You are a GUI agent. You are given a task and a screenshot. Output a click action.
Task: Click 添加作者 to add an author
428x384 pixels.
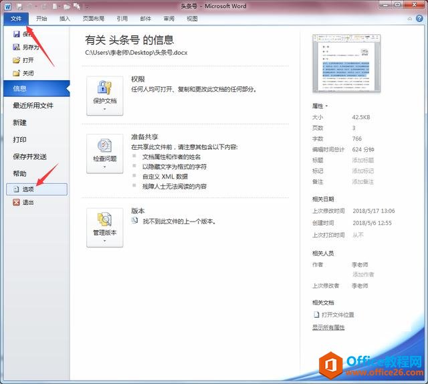363,274
